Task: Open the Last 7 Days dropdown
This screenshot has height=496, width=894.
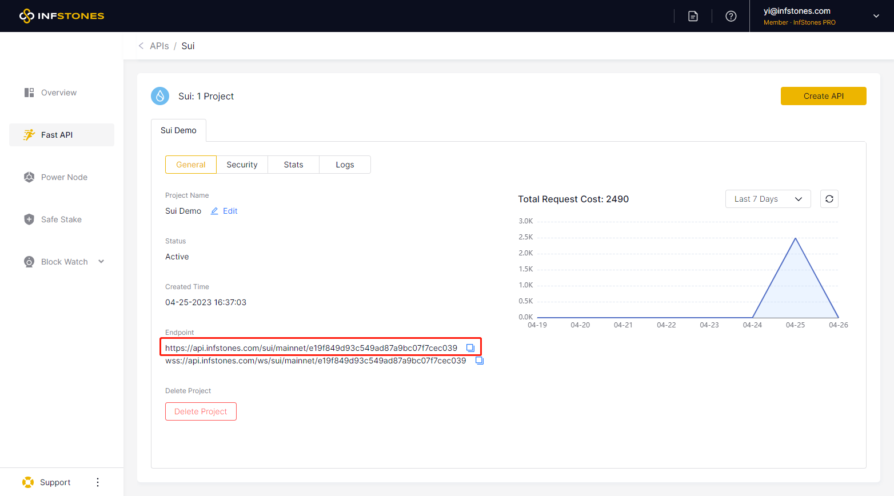Action: 768,199
